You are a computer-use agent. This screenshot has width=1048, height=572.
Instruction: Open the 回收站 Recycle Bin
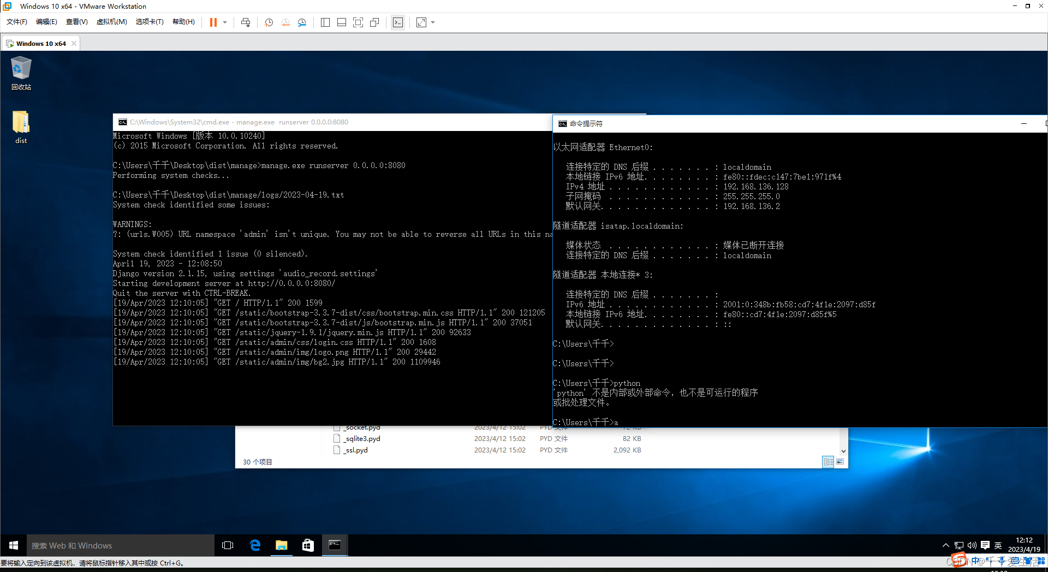(21, 70)
